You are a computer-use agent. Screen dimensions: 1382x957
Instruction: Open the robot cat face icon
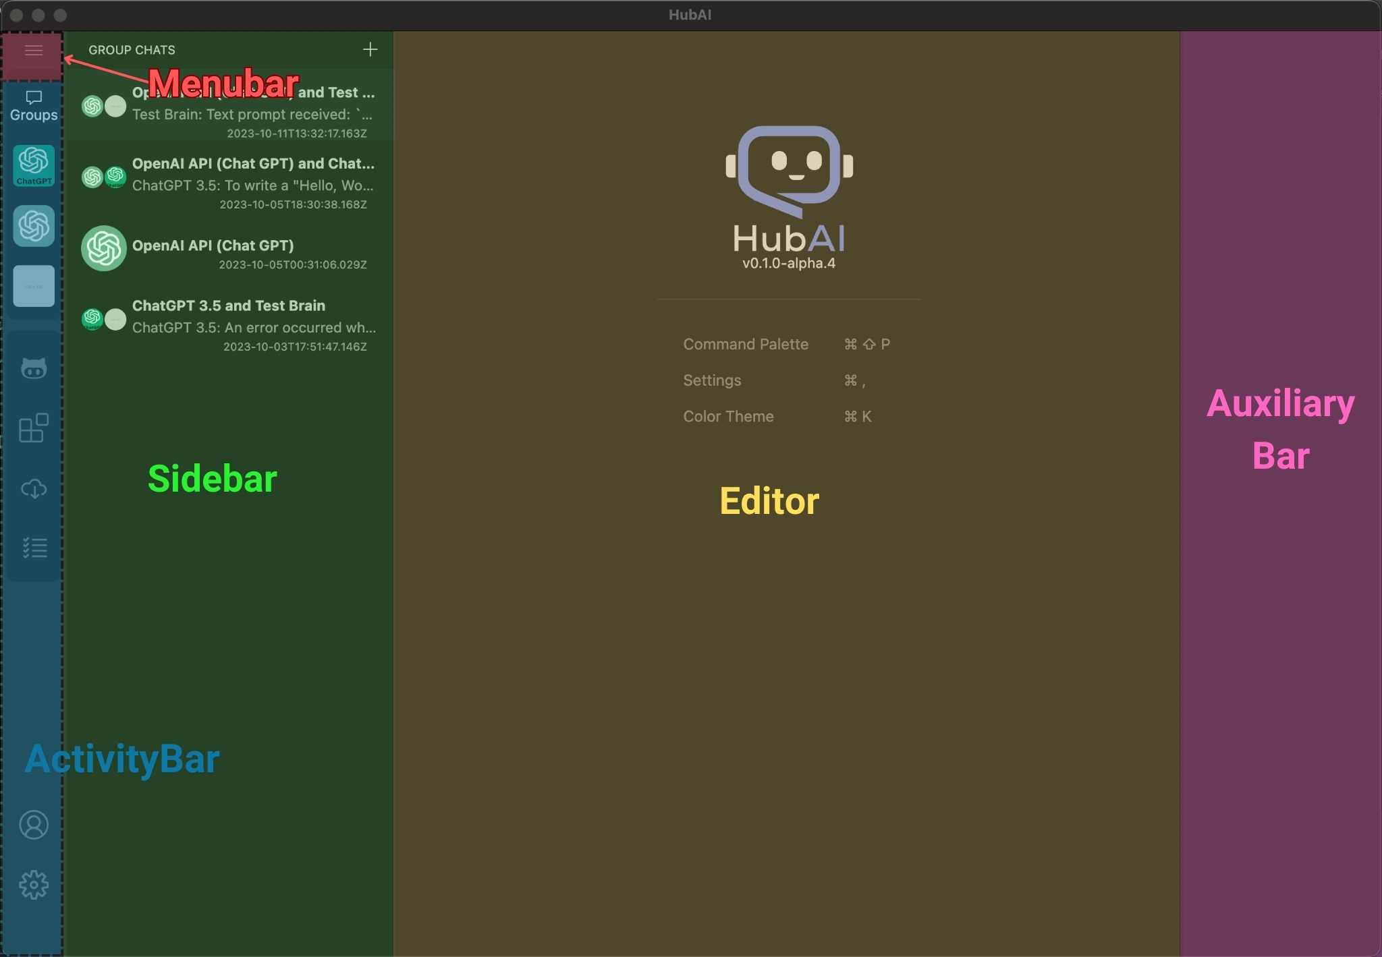tap(34, 368)
